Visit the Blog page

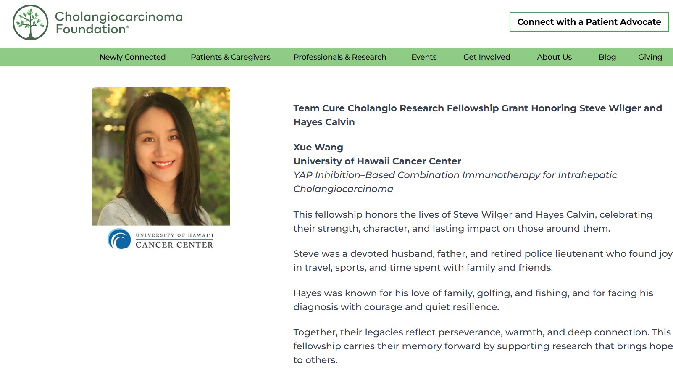(607, 57)
